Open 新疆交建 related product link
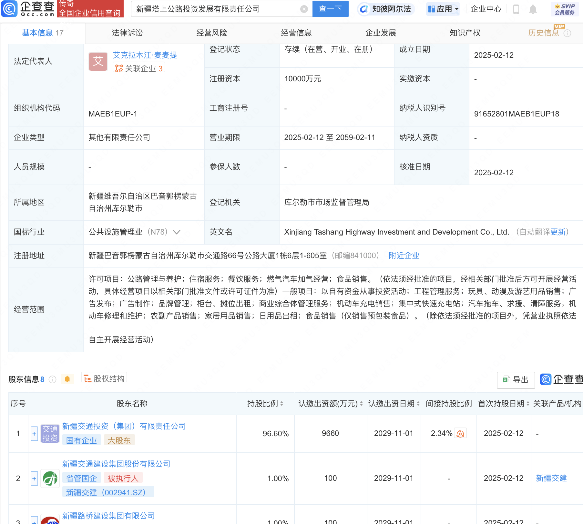Viewport: 583px width, 524px height. tap(551, 478)
